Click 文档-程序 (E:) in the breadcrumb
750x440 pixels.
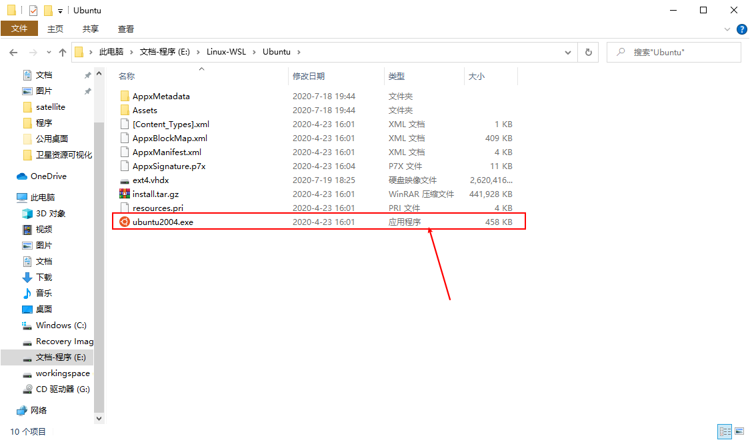(165, 52)
